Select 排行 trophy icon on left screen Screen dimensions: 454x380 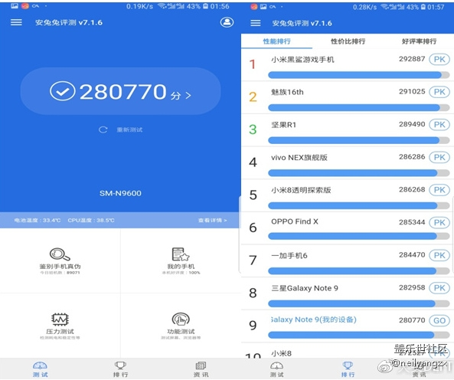pyautogui.click(x=120, y=365)
